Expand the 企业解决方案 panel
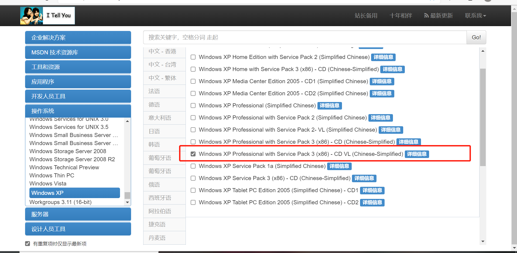Viewport: 517px width, 253px height. tap(78, 38)
